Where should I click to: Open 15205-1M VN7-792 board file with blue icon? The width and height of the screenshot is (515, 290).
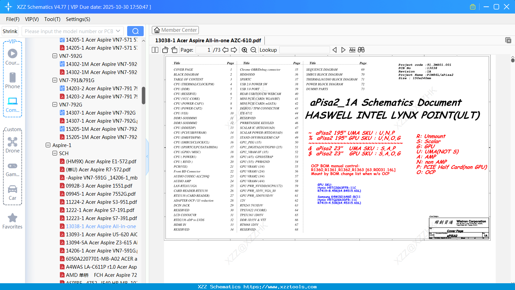98,129
